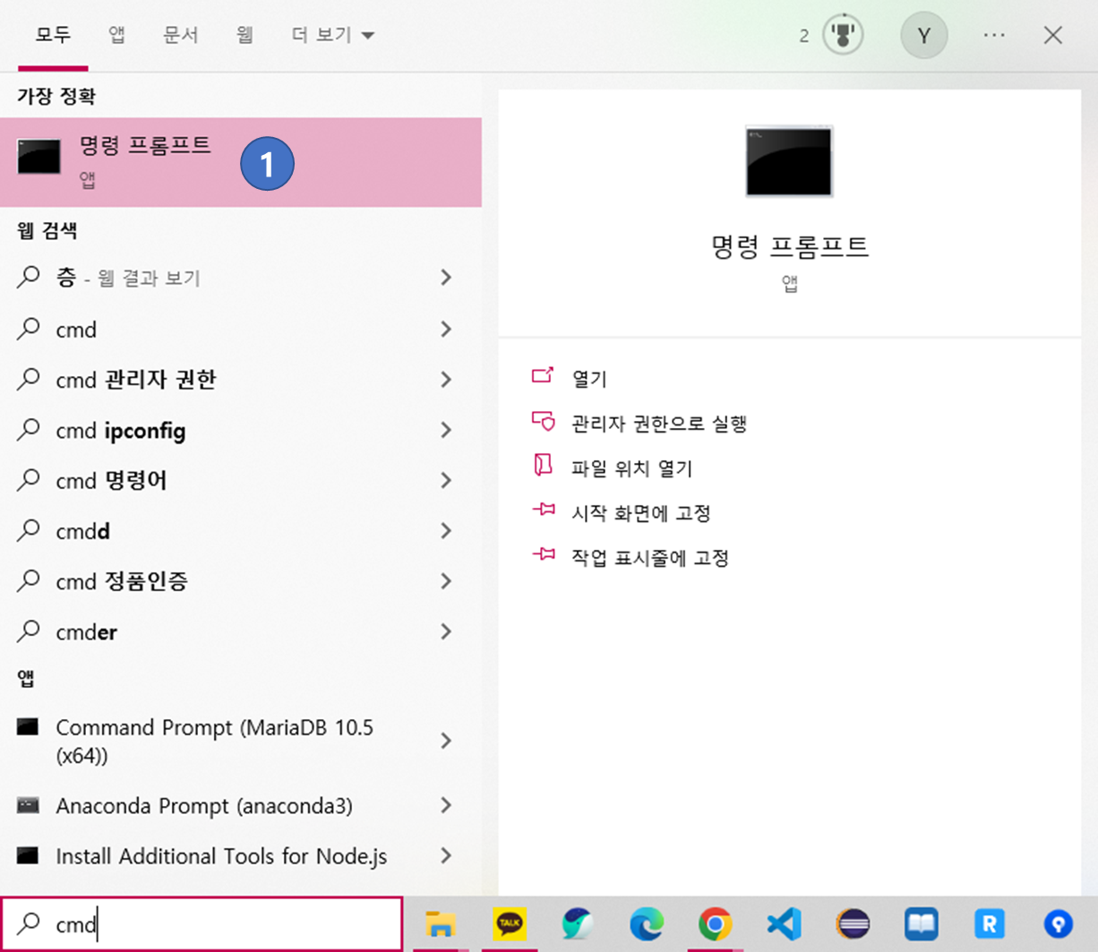Click the rewards medal icon in the header
This screenshot has height=952, width=1098.
pos(843,35)
